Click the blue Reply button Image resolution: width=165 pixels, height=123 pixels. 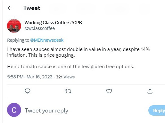pyautogui.click(x=157, y=111)
